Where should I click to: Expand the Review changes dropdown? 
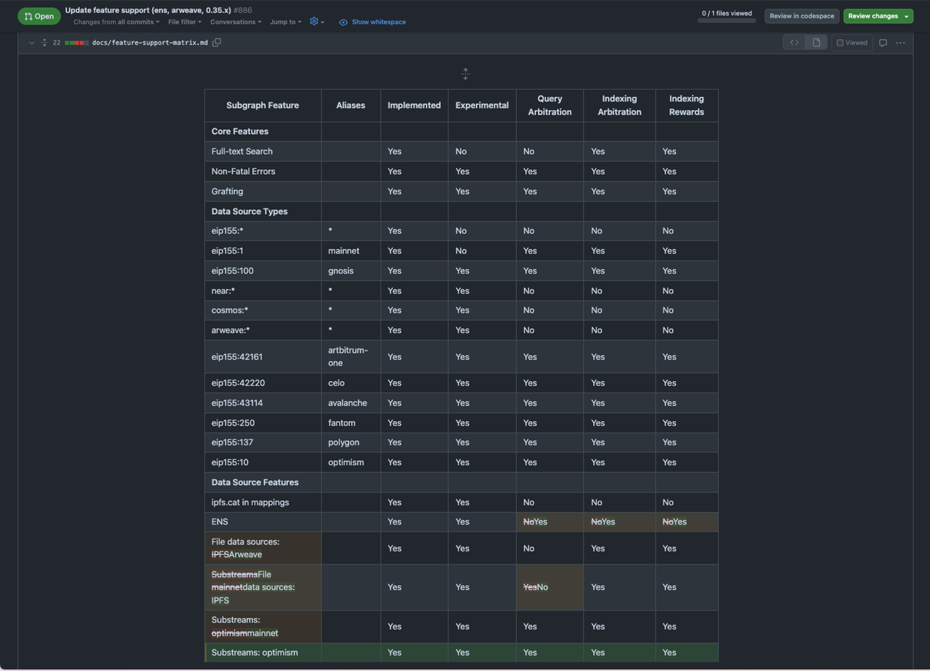coord(906,16)
